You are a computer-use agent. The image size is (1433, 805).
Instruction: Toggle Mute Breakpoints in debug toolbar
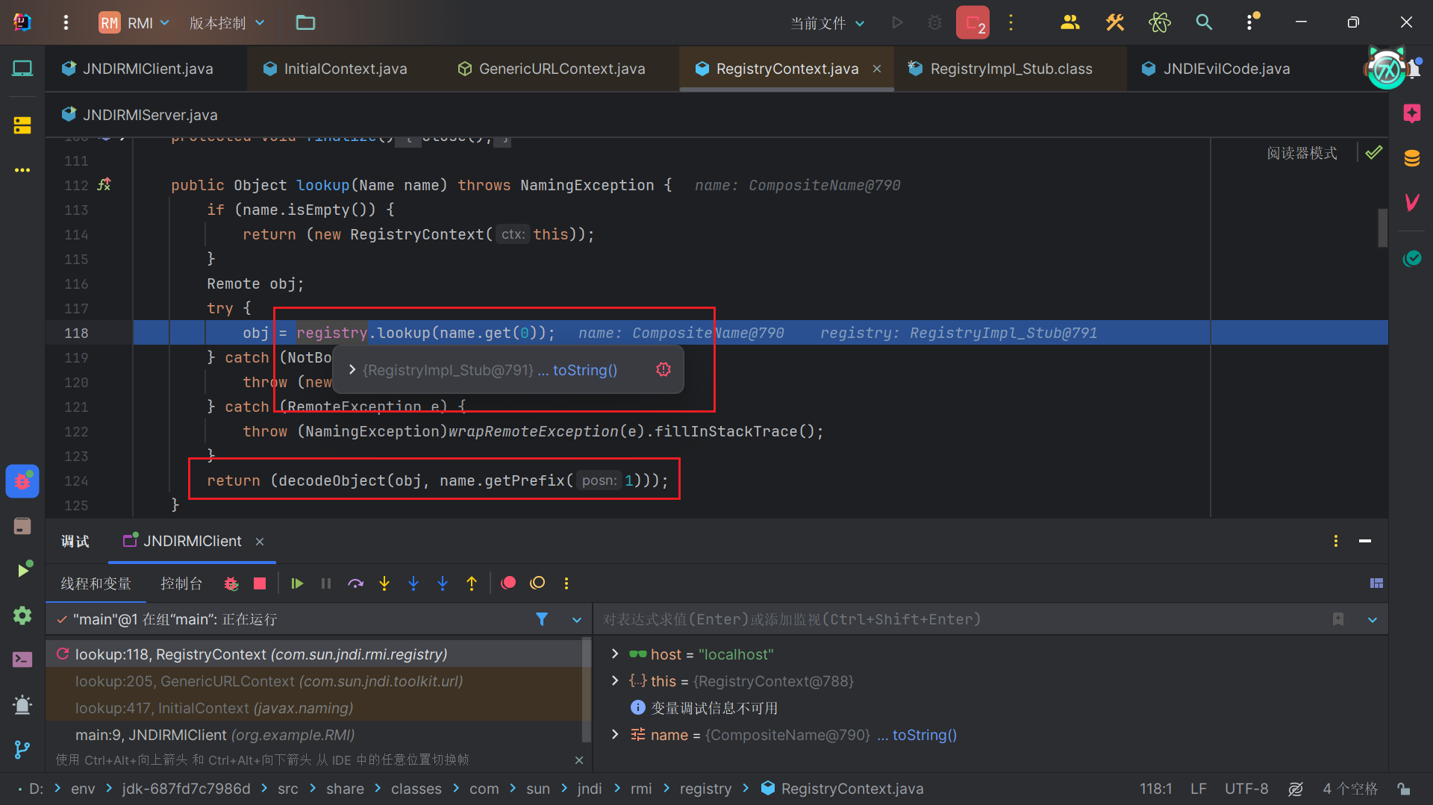pos(537,583)
